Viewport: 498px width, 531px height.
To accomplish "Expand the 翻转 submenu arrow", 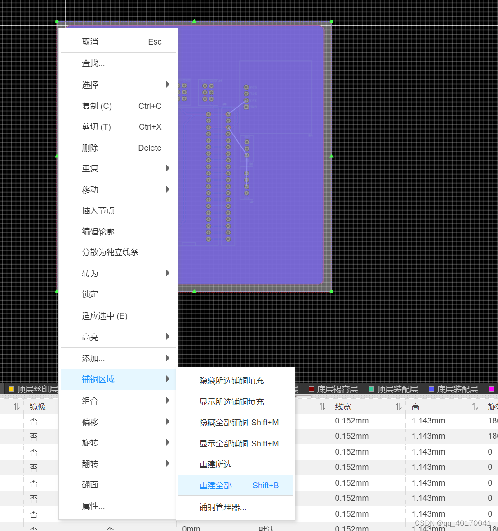I will pyautogui.click(x=168, y=463).
